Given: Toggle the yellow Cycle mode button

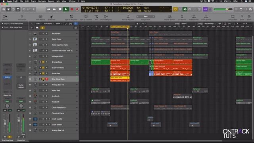Looking at the screenshot, I should pos(175,9).
